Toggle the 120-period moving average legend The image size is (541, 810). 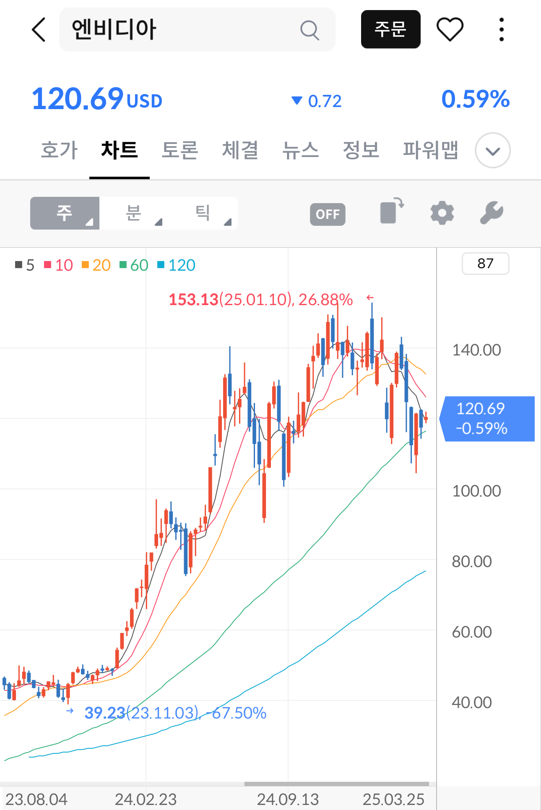coord(177,265)
